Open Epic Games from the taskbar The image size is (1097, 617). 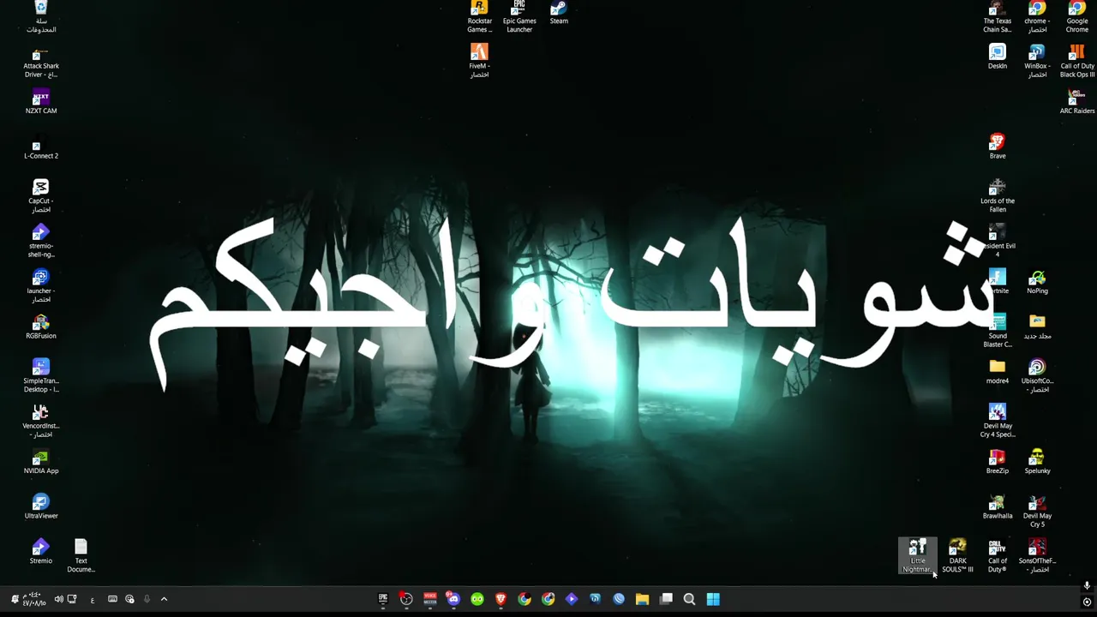383,599
